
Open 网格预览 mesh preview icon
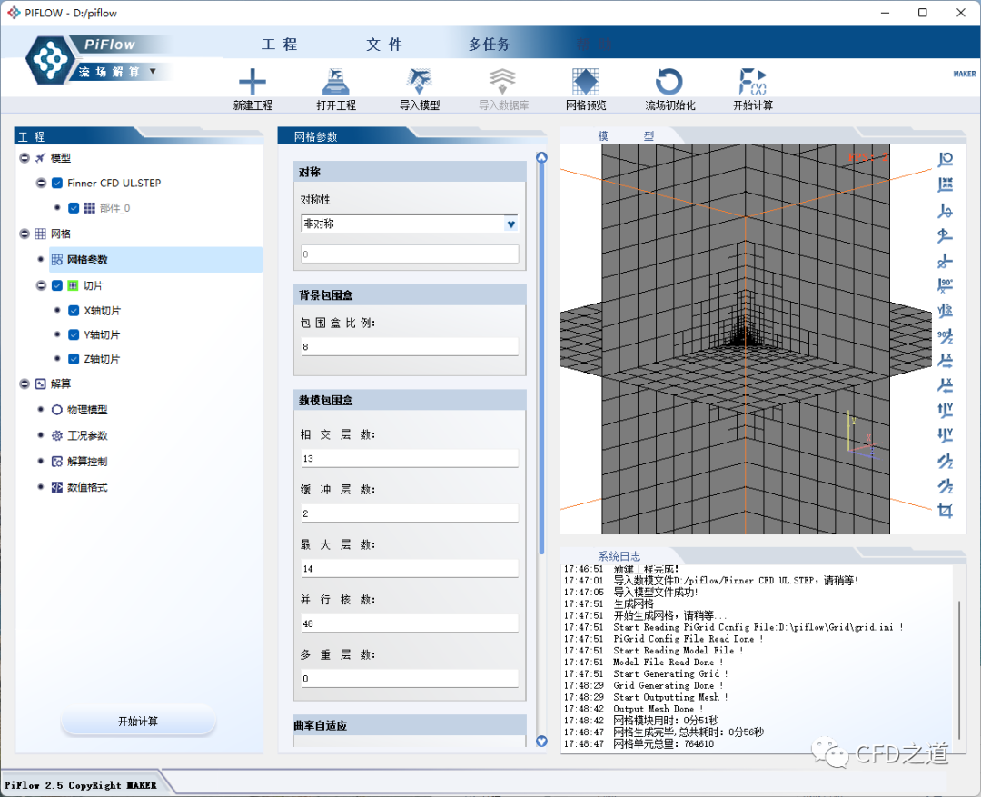point(585,81)
